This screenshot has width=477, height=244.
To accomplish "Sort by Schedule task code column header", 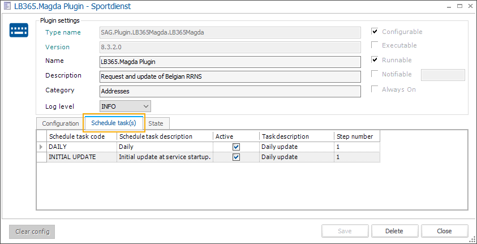I will 82,136.
